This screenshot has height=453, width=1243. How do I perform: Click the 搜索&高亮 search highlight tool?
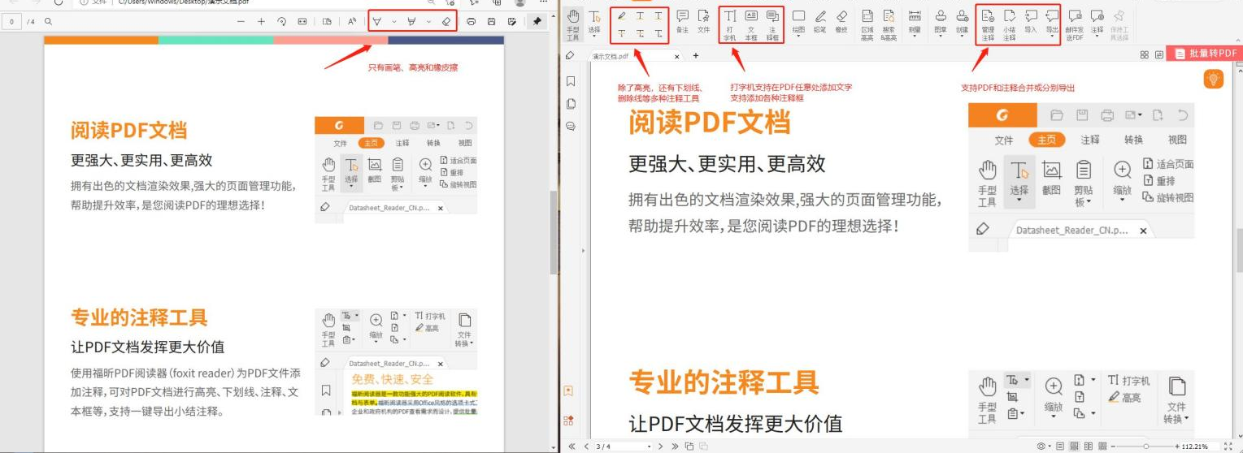(888, 24)
